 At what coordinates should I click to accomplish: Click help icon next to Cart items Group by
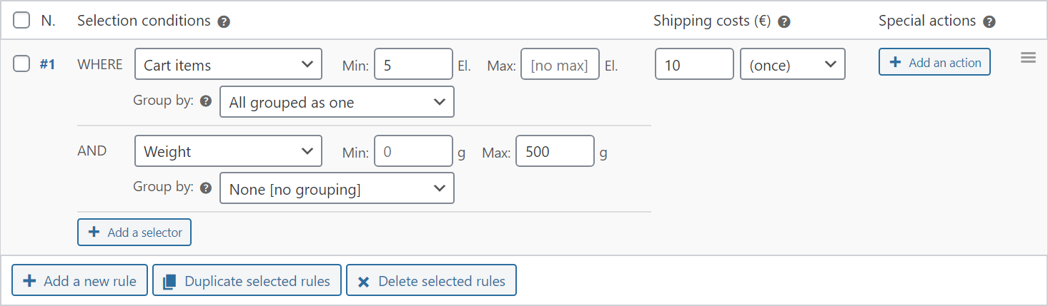tap(206, 101)
